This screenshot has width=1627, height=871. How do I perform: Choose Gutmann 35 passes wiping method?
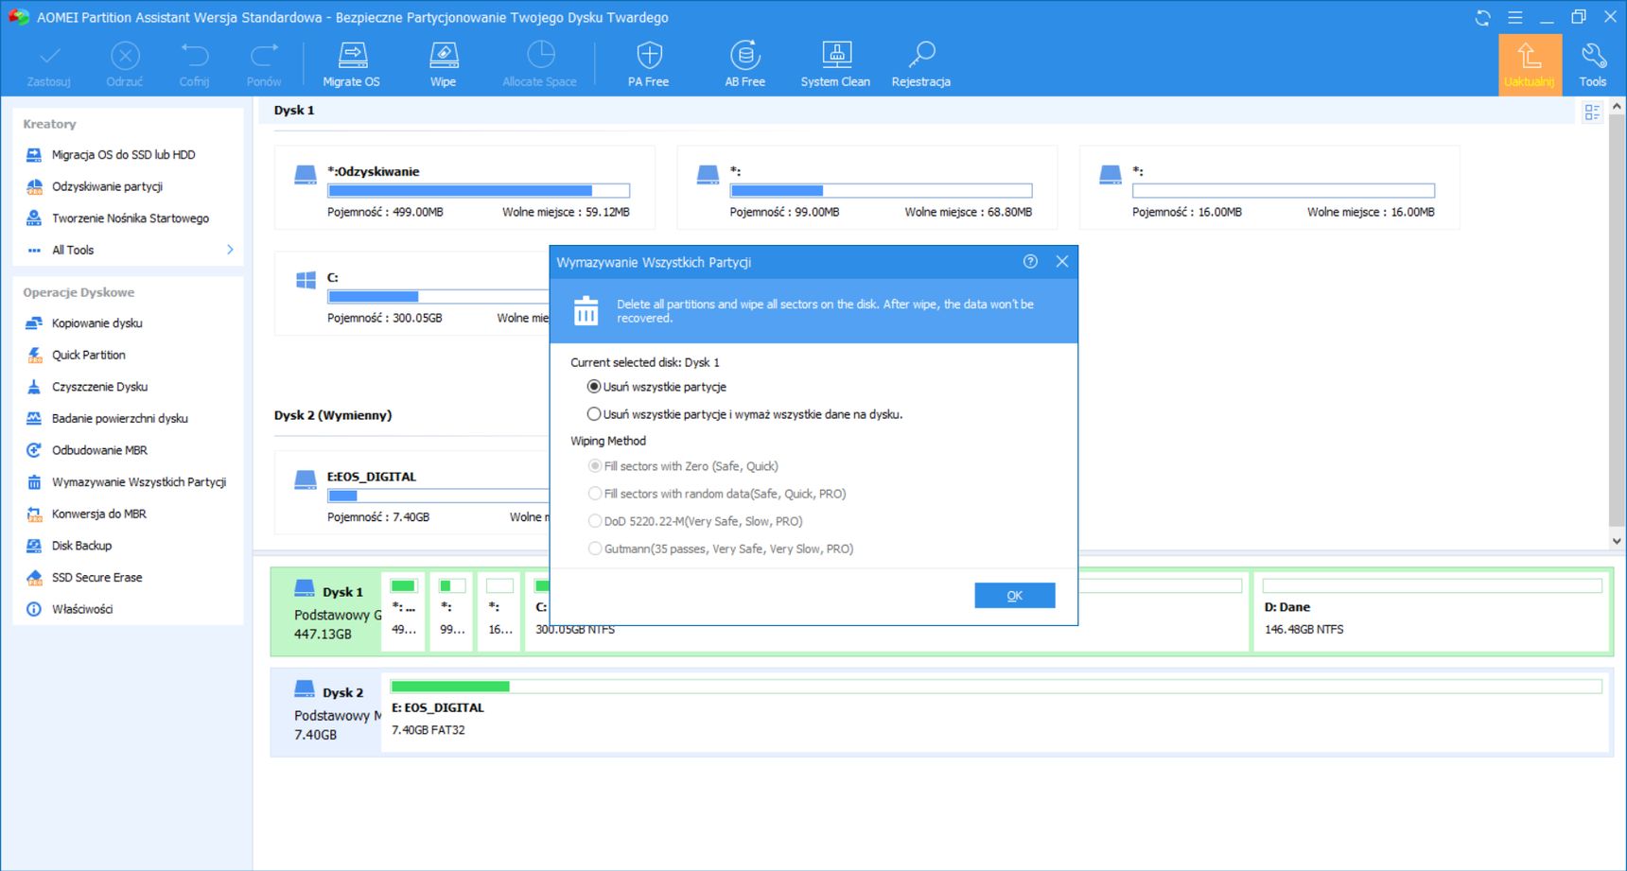(x=595, y=549)
